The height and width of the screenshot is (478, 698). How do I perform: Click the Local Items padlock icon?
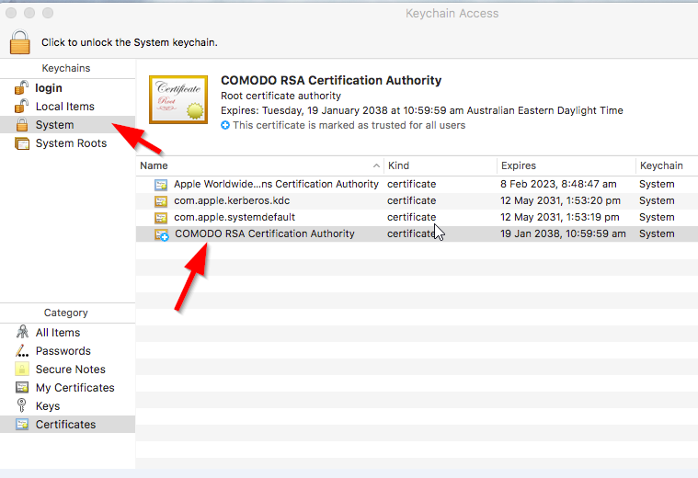coord(21,106)
